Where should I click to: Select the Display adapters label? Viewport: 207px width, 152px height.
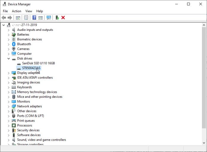[x=28, y=73]
